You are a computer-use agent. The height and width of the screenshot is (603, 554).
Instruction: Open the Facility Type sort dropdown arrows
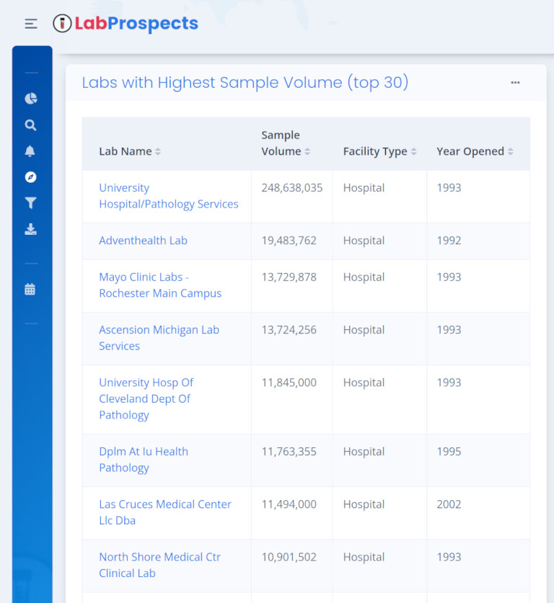[x=416, y=151]
